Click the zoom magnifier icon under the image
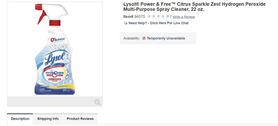Screen dimensions: 278x126 point(97,102)
